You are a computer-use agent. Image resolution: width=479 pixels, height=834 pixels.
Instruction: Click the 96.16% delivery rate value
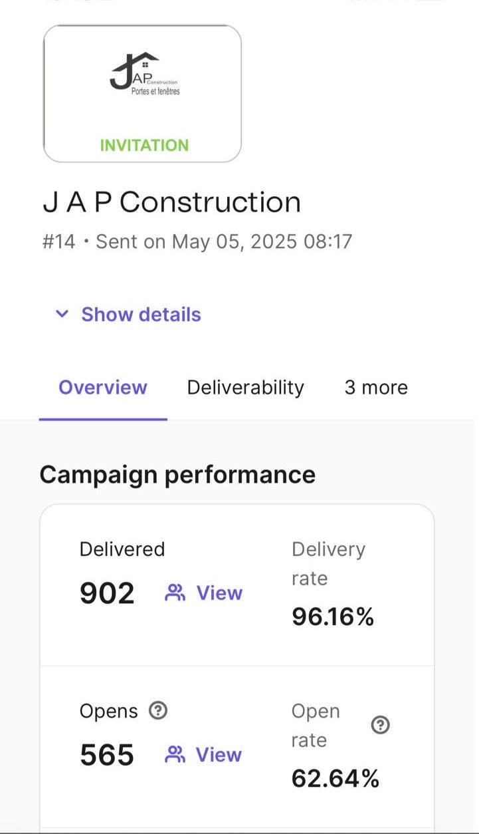coord(333,617)
